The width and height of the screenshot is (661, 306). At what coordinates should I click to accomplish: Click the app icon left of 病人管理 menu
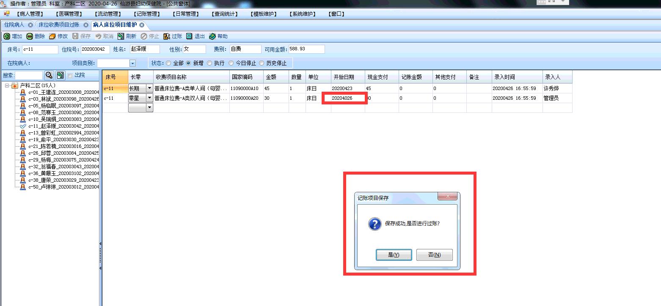[7, 14]
